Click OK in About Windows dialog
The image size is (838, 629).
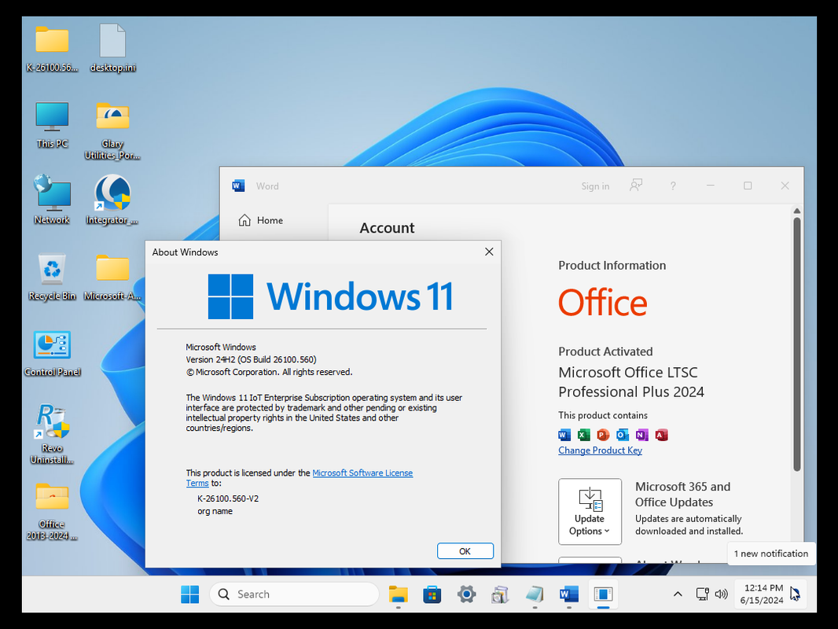pos(465,551)
